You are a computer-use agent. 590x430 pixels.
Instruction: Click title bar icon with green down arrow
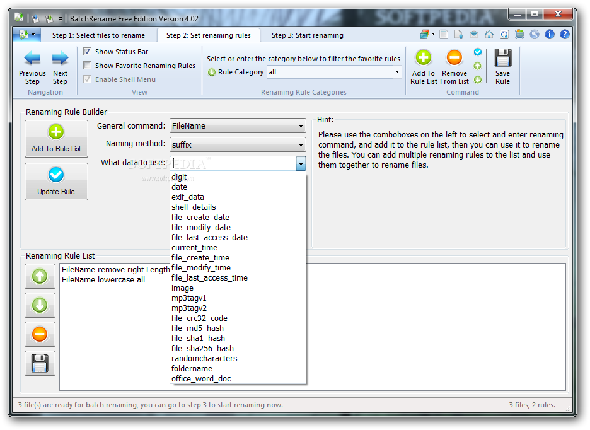49,18
